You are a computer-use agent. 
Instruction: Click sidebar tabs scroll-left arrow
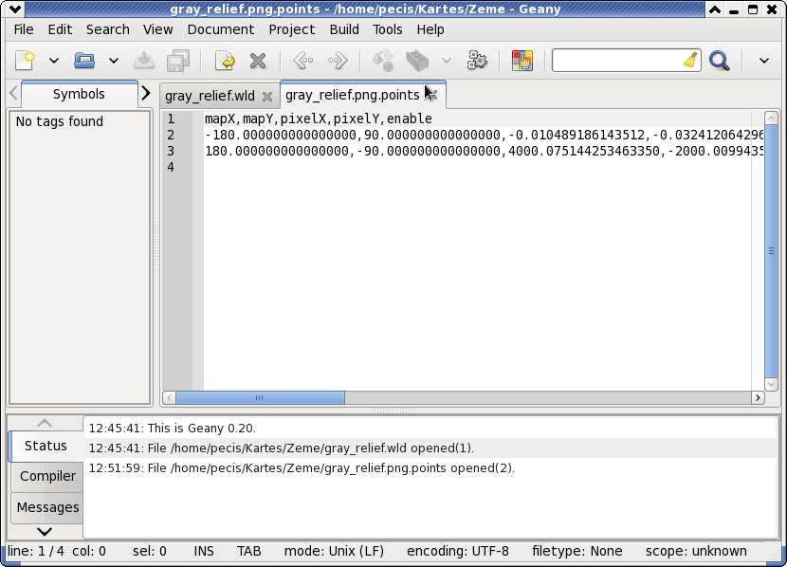click(13, 93)
